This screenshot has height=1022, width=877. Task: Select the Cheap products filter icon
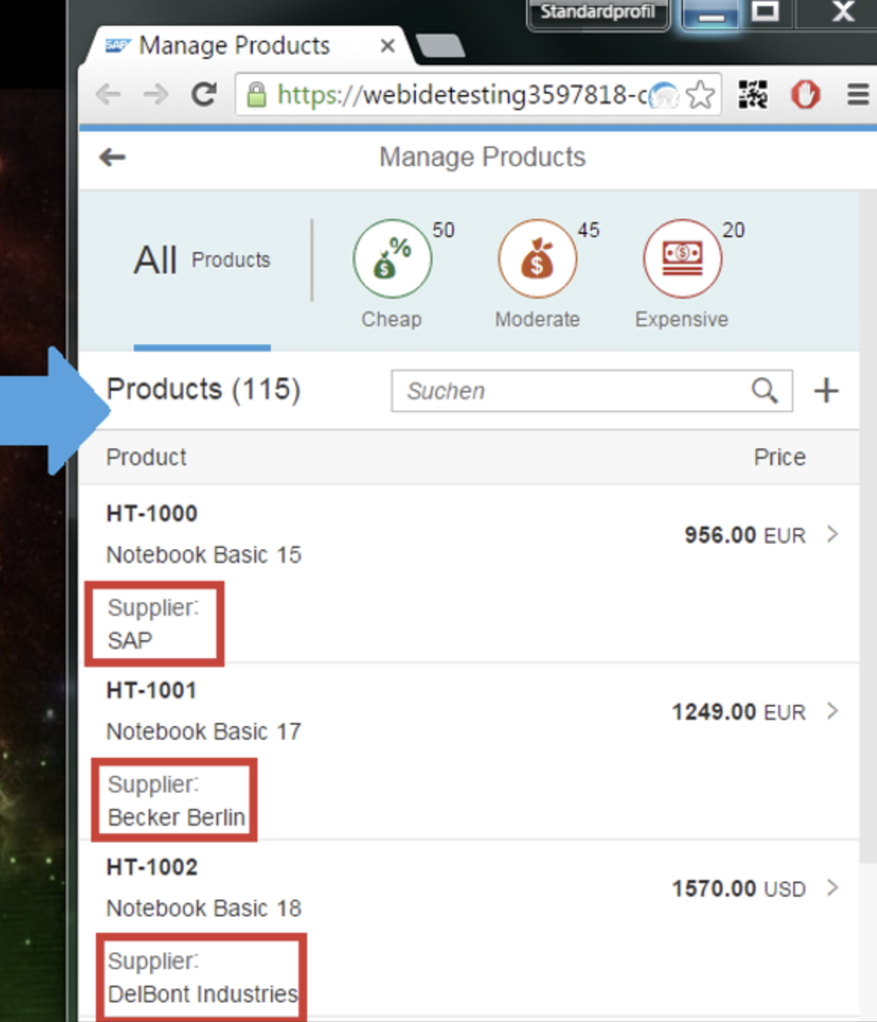(392, 259)
